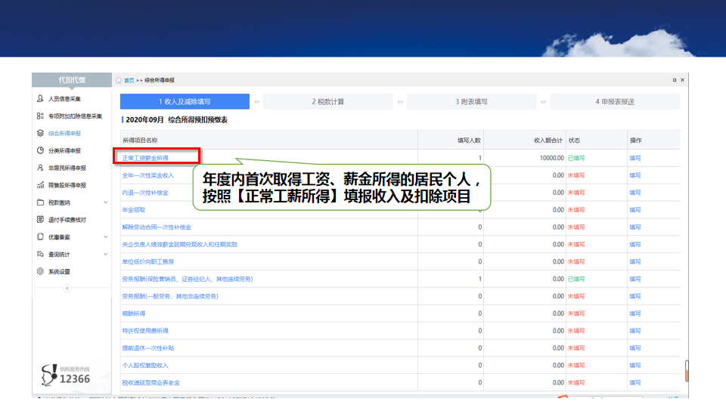Expand the 查询统计 submenu chevron

106,254
